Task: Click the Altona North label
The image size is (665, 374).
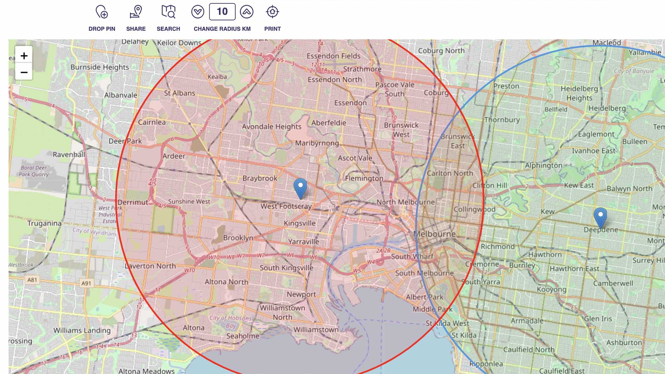Action: [x=227, y=282]
